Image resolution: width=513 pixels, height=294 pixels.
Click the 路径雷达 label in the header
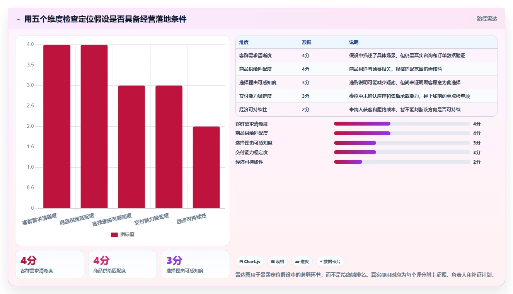[x=487, y=19]
